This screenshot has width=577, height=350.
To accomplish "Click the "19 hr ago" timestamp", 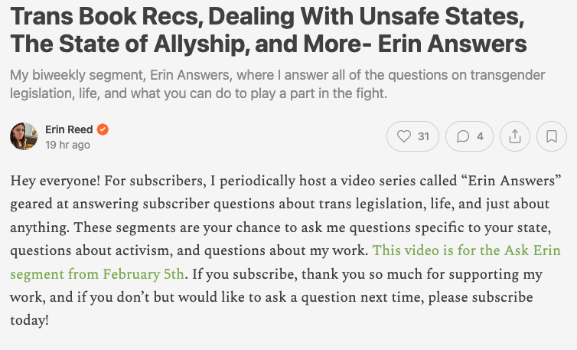I will (x=67, y=145).
